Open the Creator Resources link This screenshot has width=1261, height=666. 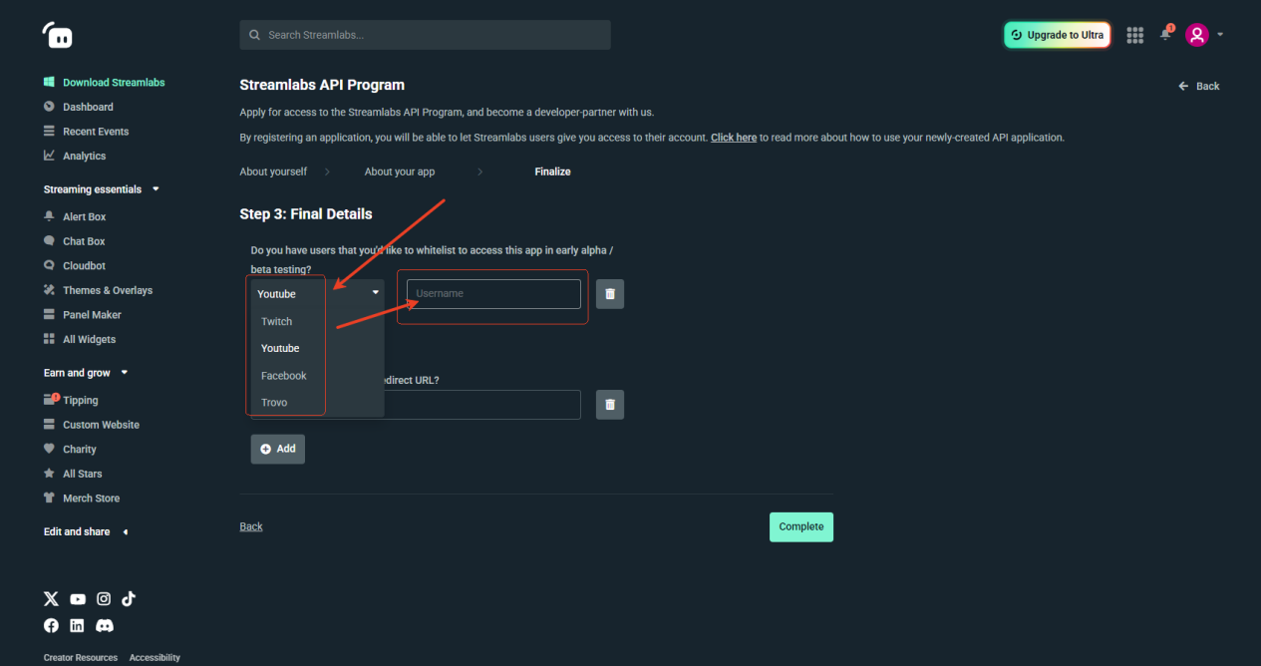[x=81, y=658]
